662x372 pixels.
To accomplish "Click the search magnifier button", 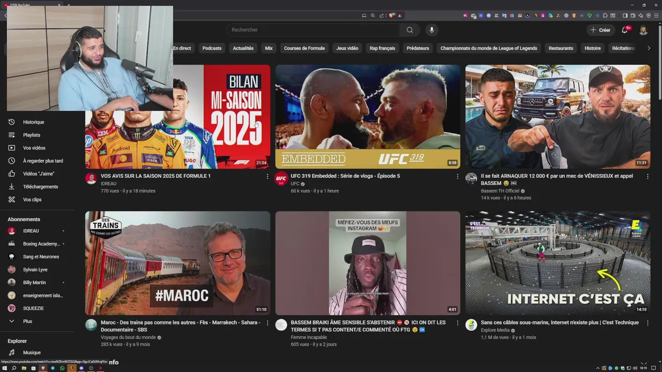I will coord(410,30).
